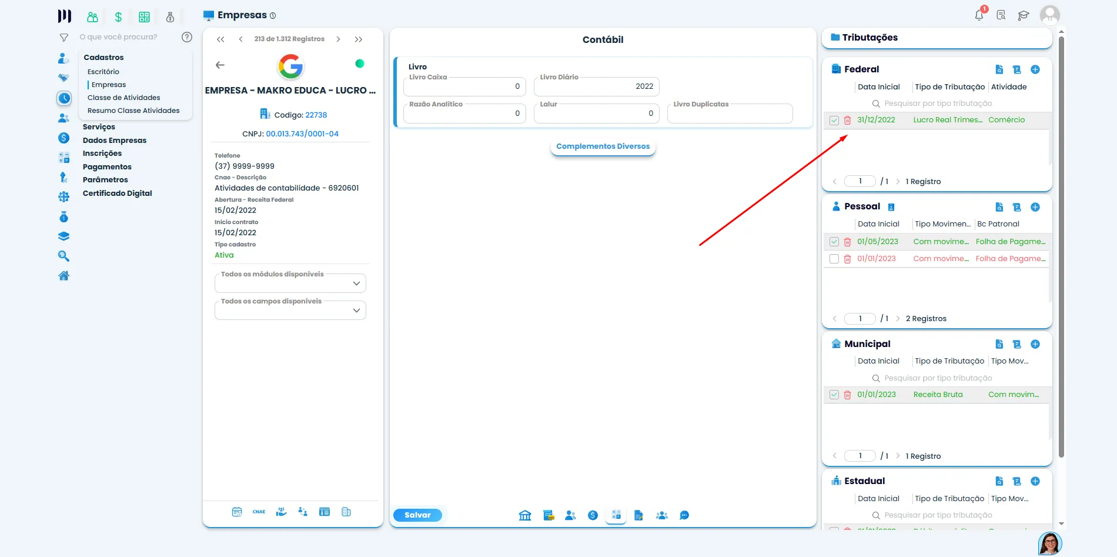Toggle checkbox for Federal 31/12/2022 row

(x=834, y=120)
